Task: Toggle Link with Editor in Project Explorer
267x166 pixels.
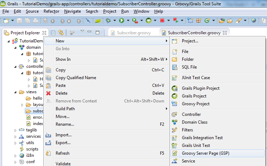Action: point(61,32)
